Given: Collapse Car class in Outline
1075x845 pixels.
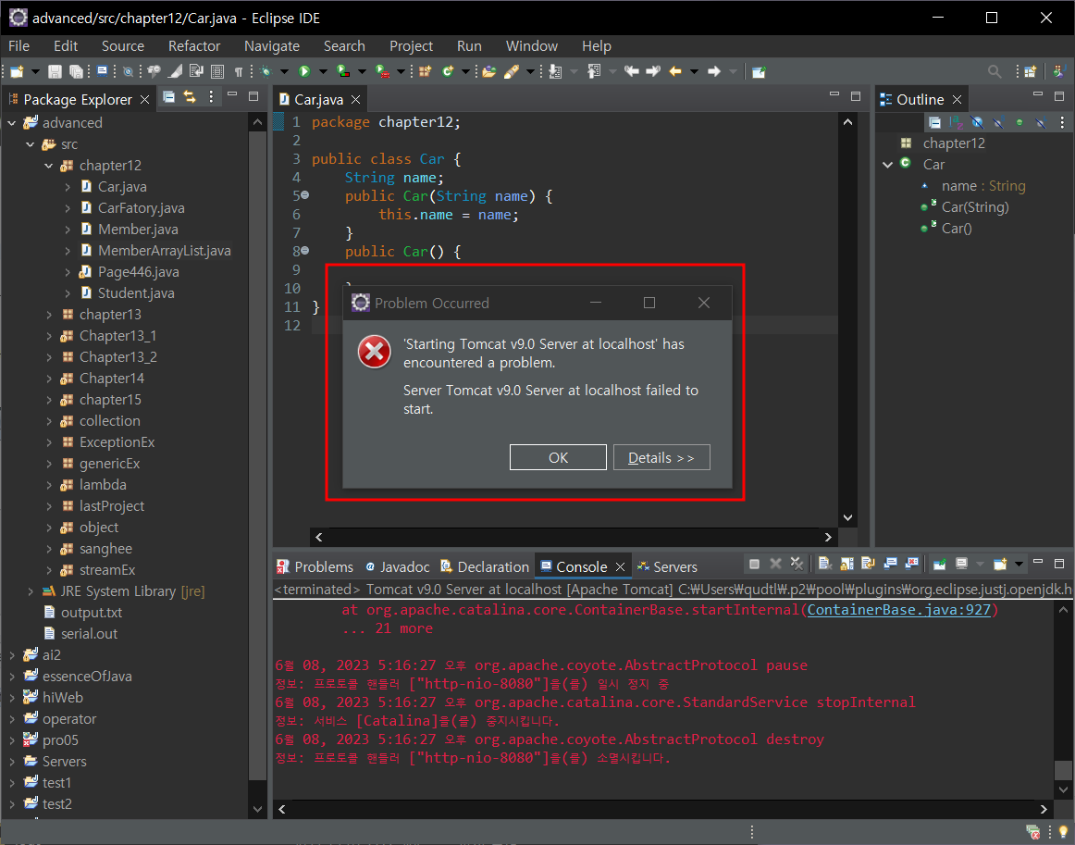Looking at the screenshot, I should (887, 165).
